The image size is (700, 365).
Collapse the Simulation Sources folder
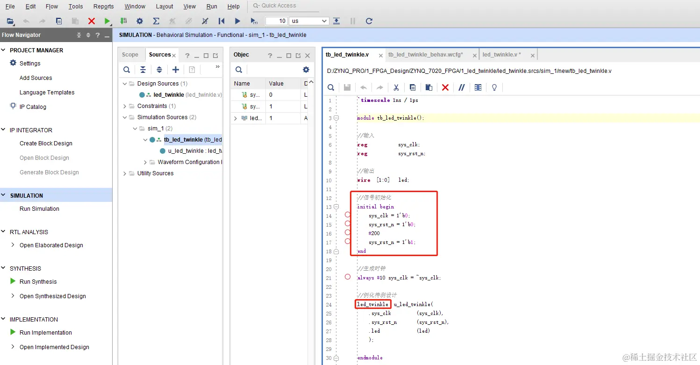coord(125,117)
